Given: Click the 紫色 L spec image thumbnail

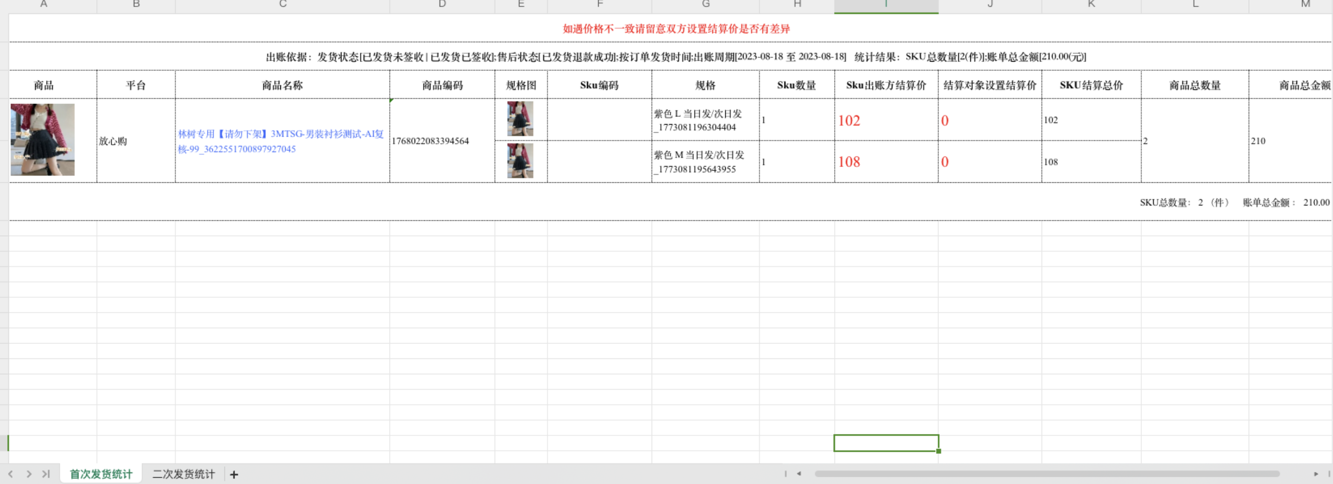Looking at the screenshot, I should 520,118.
